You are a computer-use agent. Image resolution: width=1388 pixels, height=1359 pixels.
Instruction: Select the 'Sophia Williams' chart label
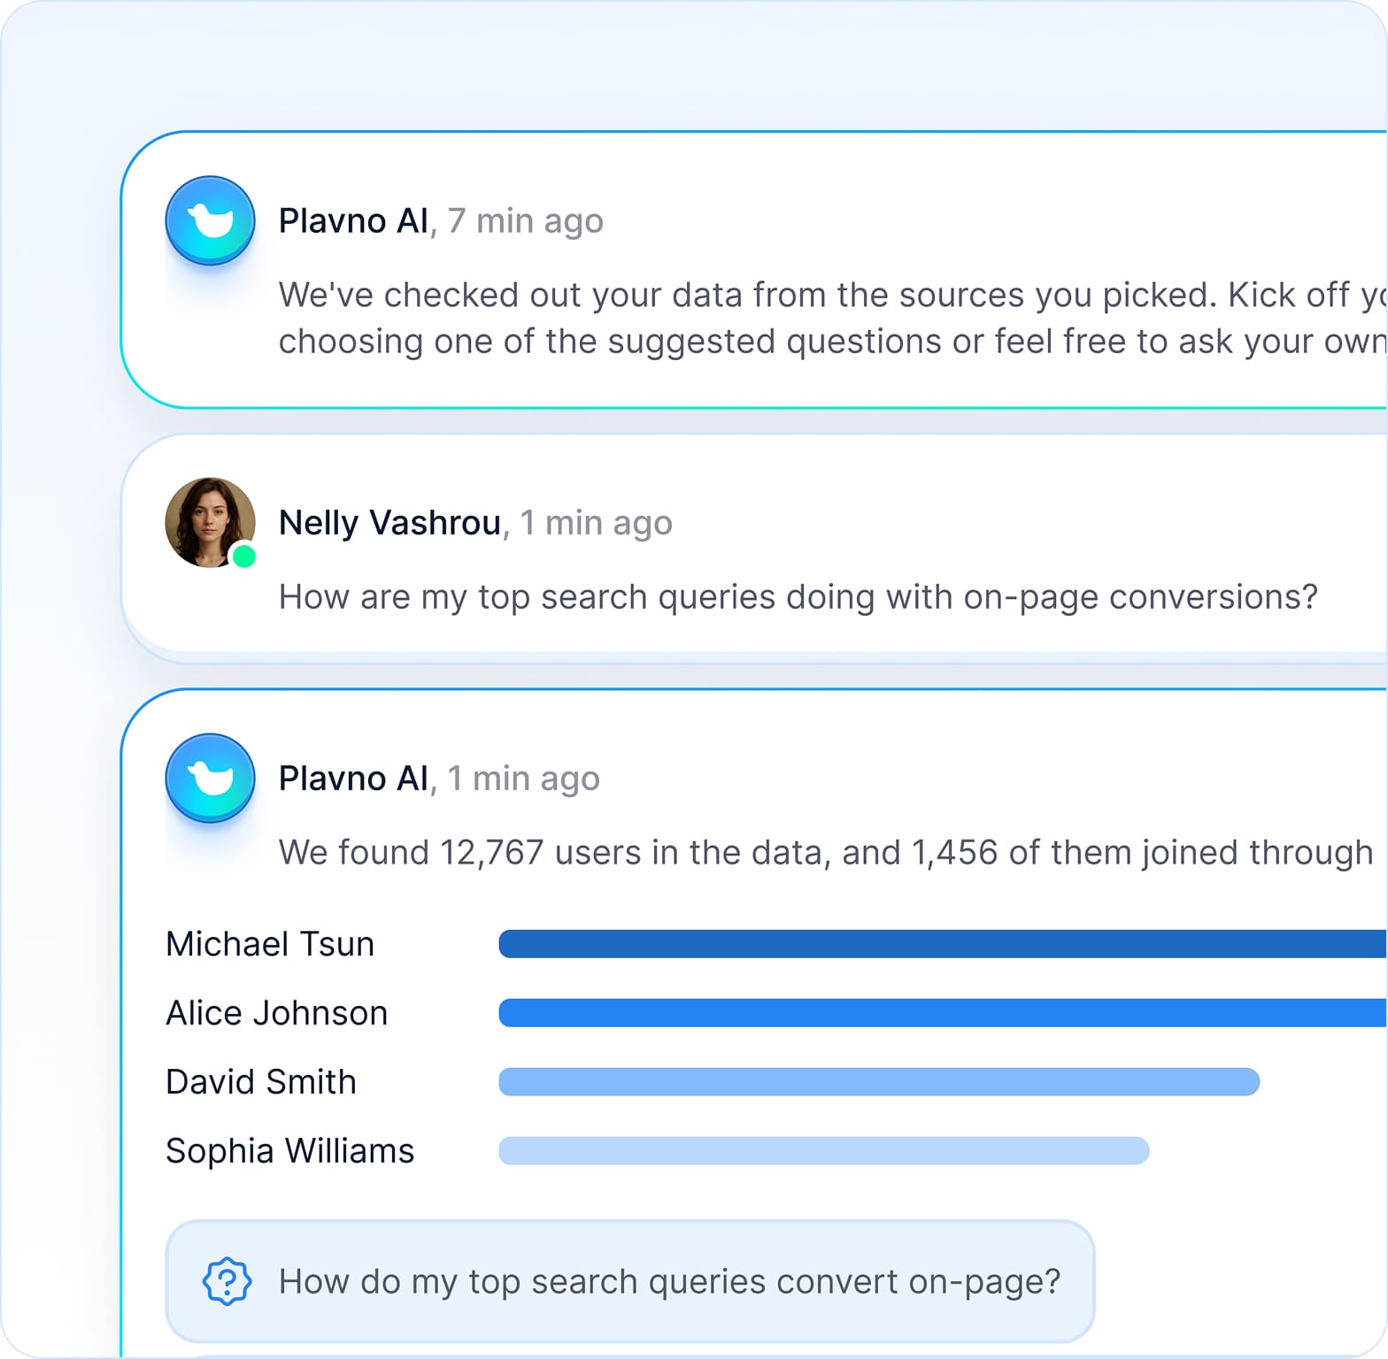point(289,1150)
